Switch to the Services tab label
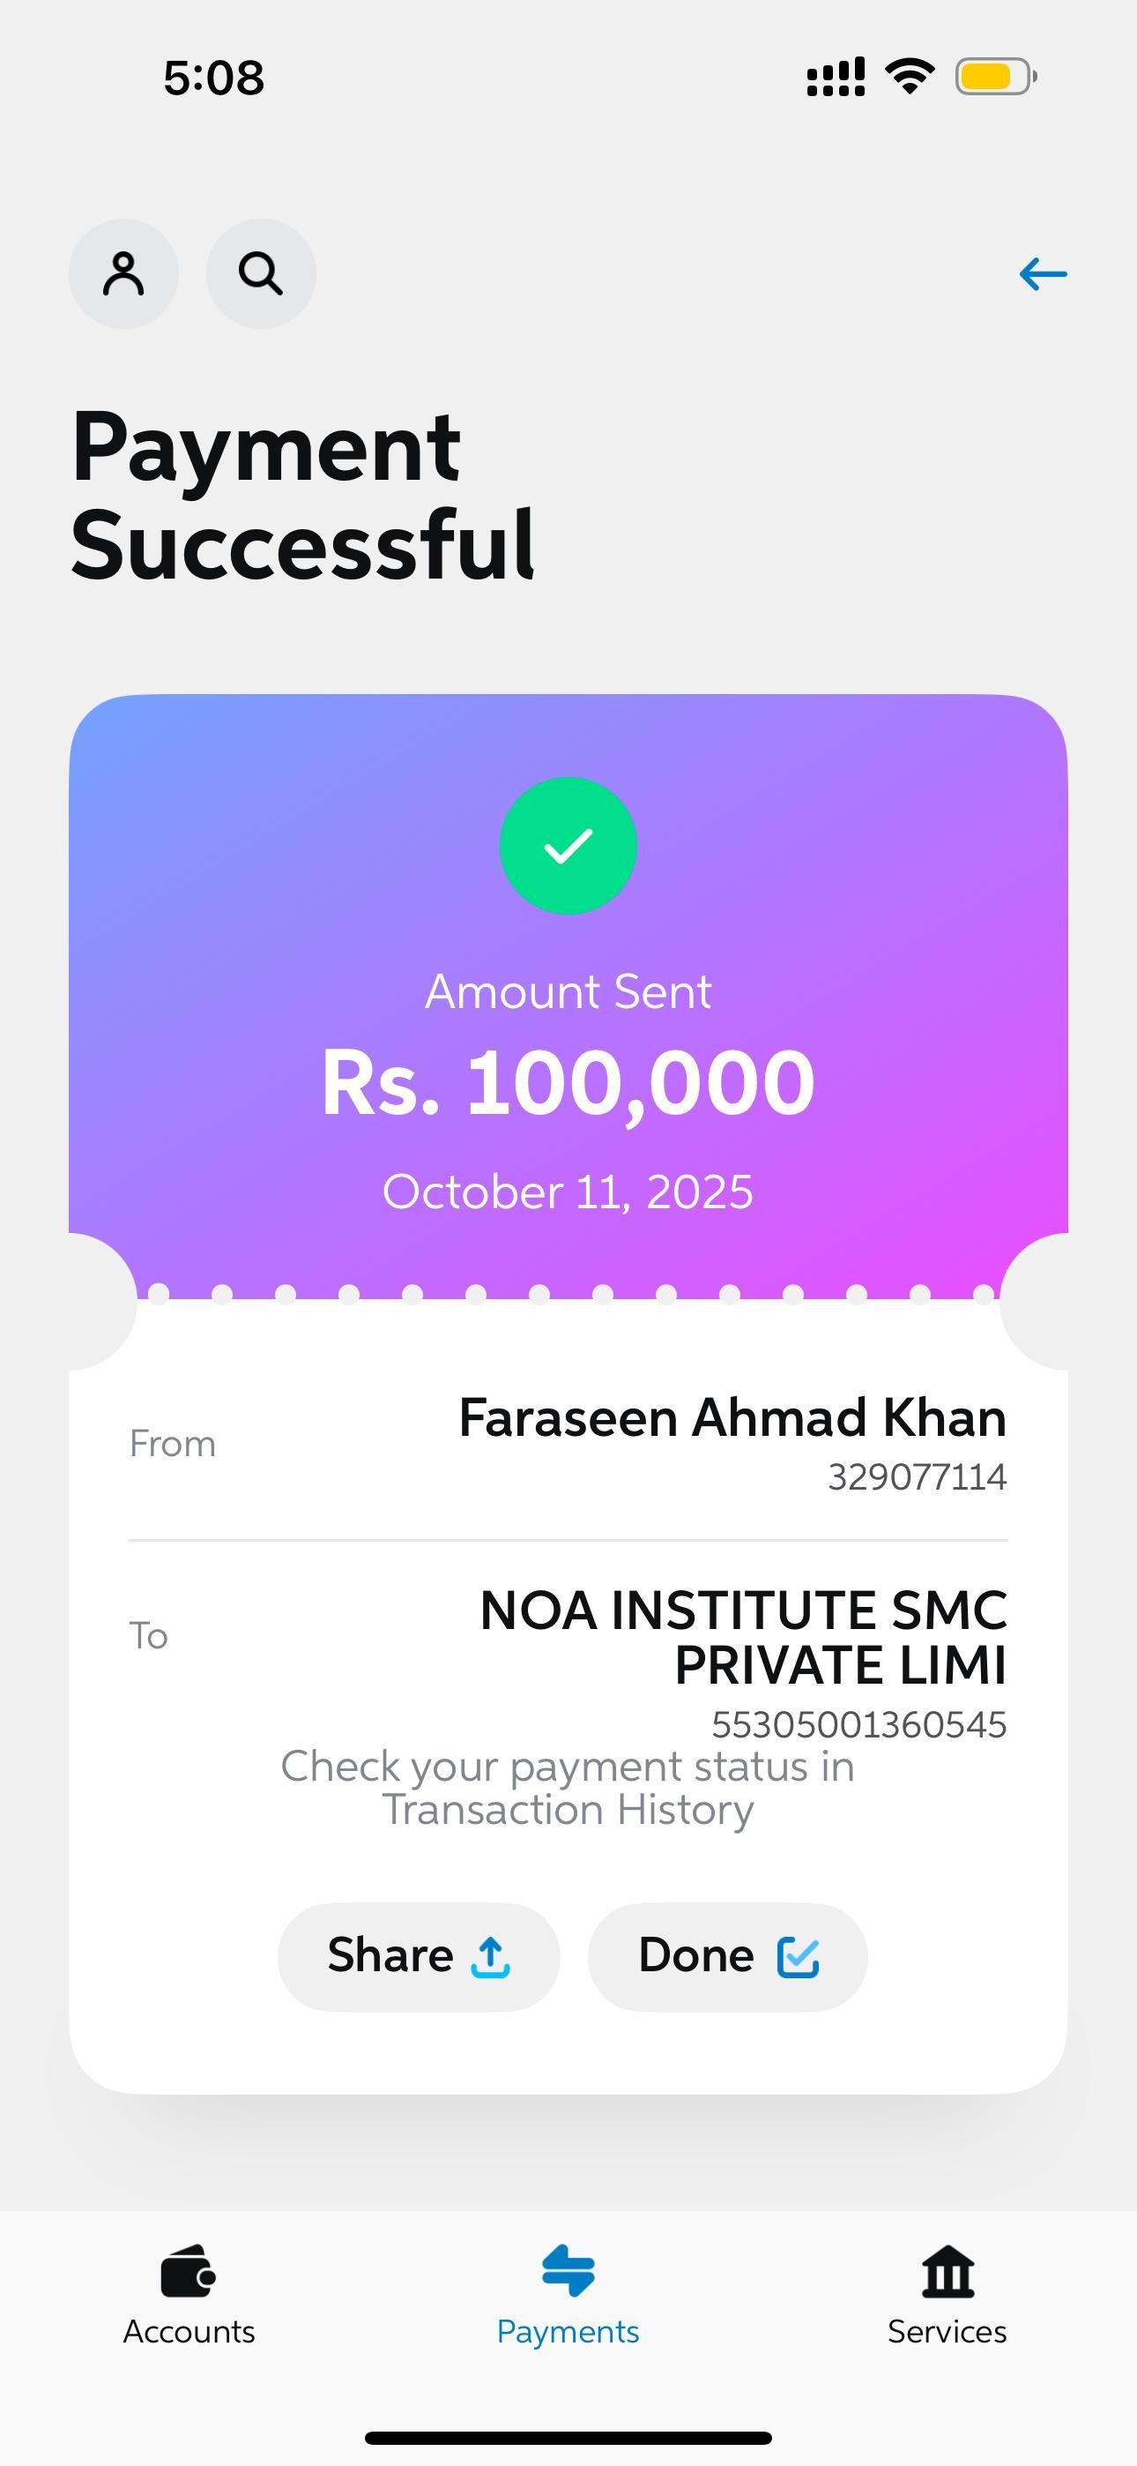1137x2466 pixels. coord(947,2332)
